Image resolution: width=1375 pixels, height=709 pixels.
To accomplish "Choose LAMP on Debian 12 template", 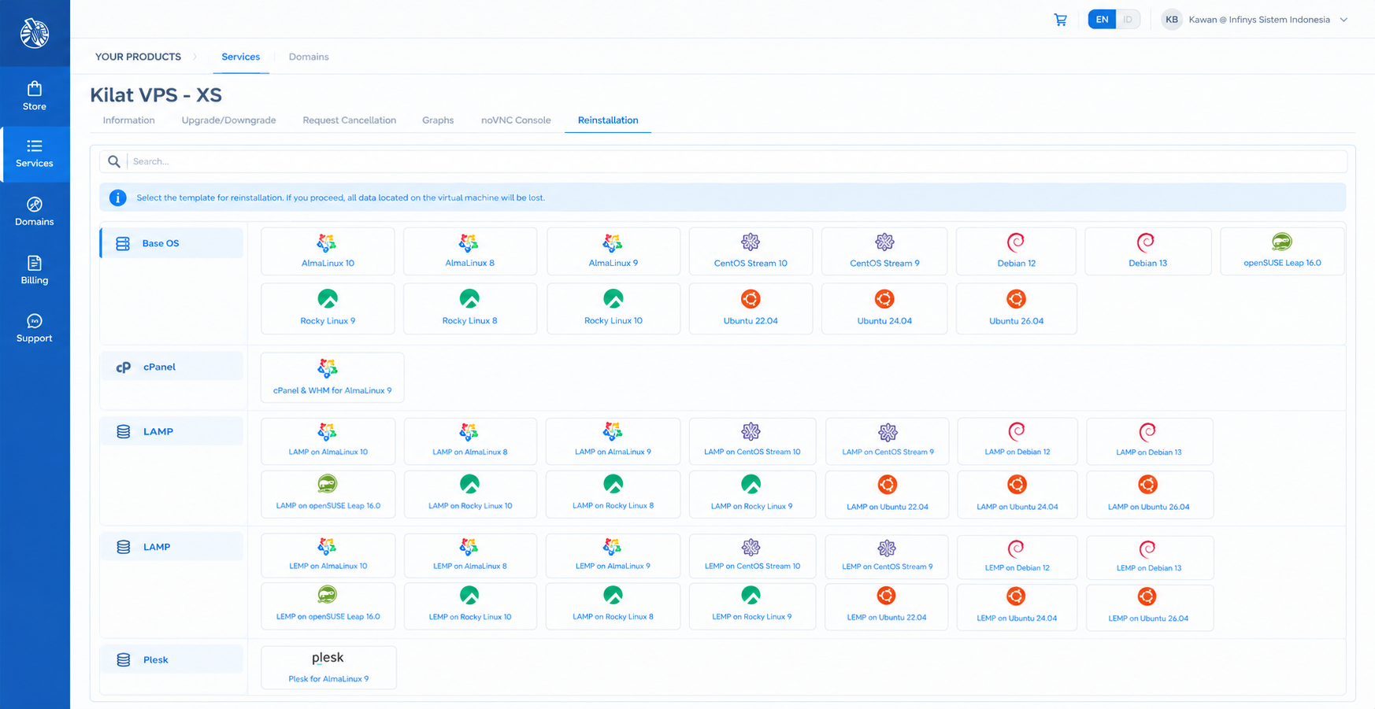I will click(x=1017, y=441).
